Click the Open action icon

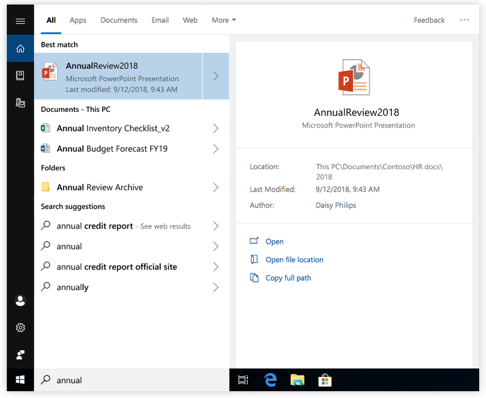(254, 241)
